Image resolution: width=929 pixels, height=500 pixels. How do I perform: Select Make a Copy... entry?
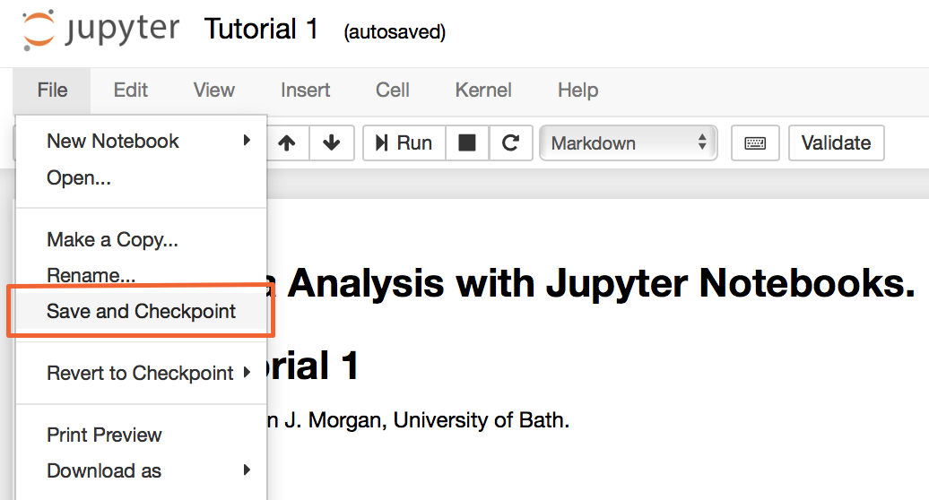pos(142,239)
